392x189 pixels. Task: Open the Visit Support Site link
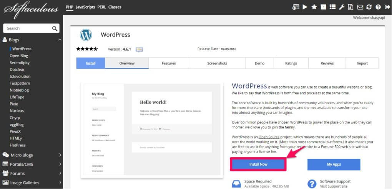point(334,186)
